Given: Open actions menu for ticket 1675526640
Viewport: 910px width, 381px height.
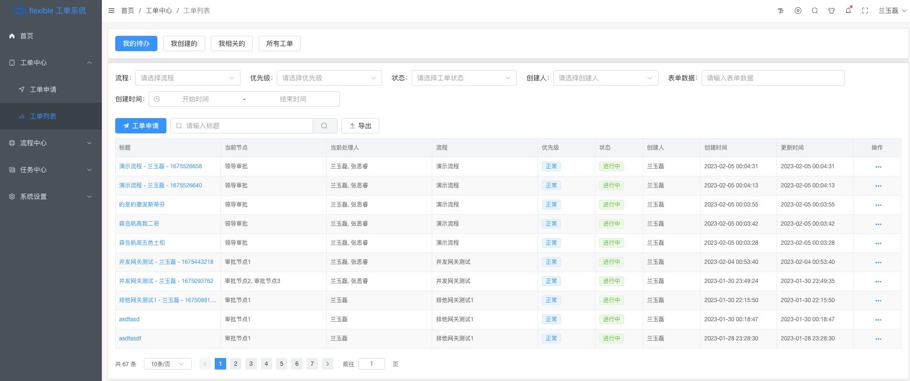Looking at the screenshot, I should click(878, 186).
